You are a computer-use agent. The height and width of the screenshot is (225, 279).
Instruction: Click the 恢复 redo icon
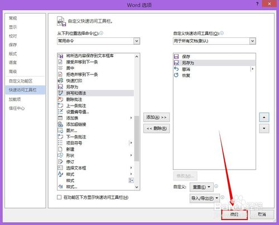(176, 75)
